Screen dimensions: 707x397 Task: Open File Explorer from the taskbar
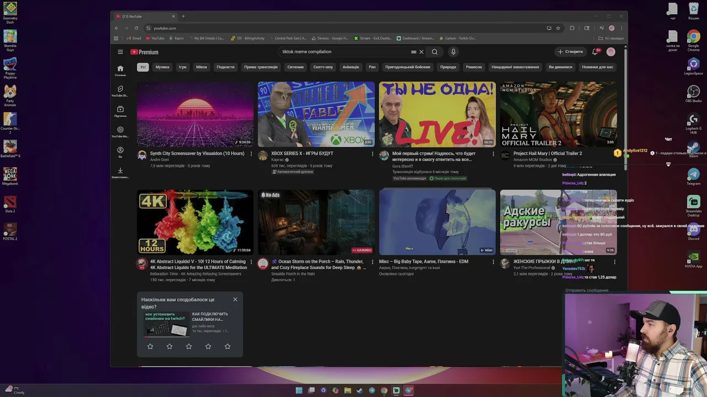[347, 390]
